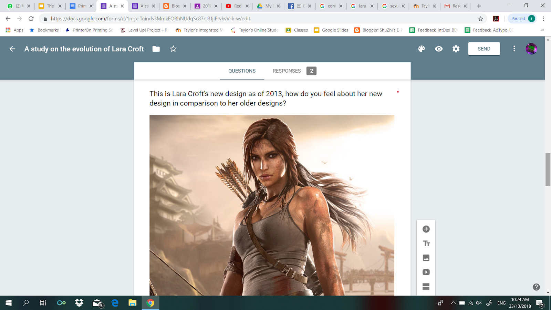Click the scrollbar down arrow
The image size is (551, 310).
pos(548,292)
